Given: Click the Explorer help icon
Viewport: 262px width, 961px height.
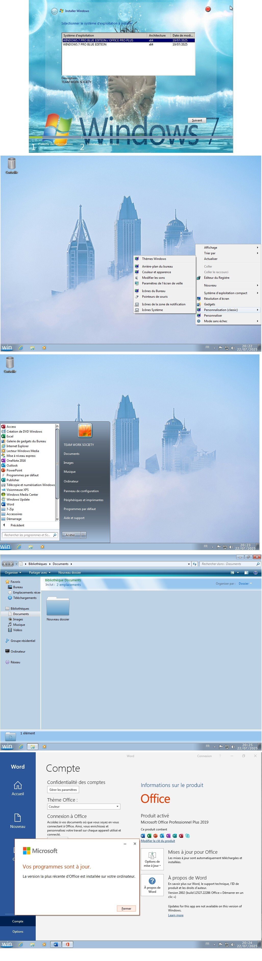Looking at the screenshot, I should click(256, 573).
